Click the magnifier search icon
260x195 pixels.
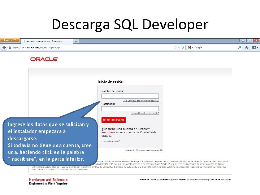click(x=239, y=47)
